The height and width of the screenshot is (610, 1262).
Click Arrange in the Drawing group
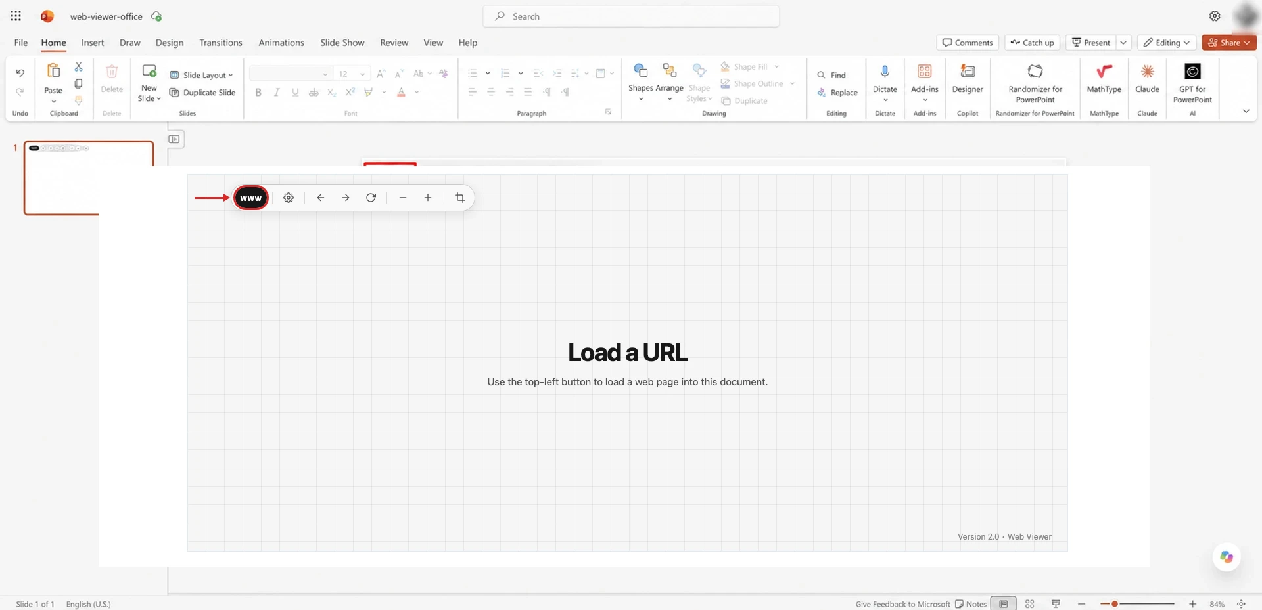(669, 83)
